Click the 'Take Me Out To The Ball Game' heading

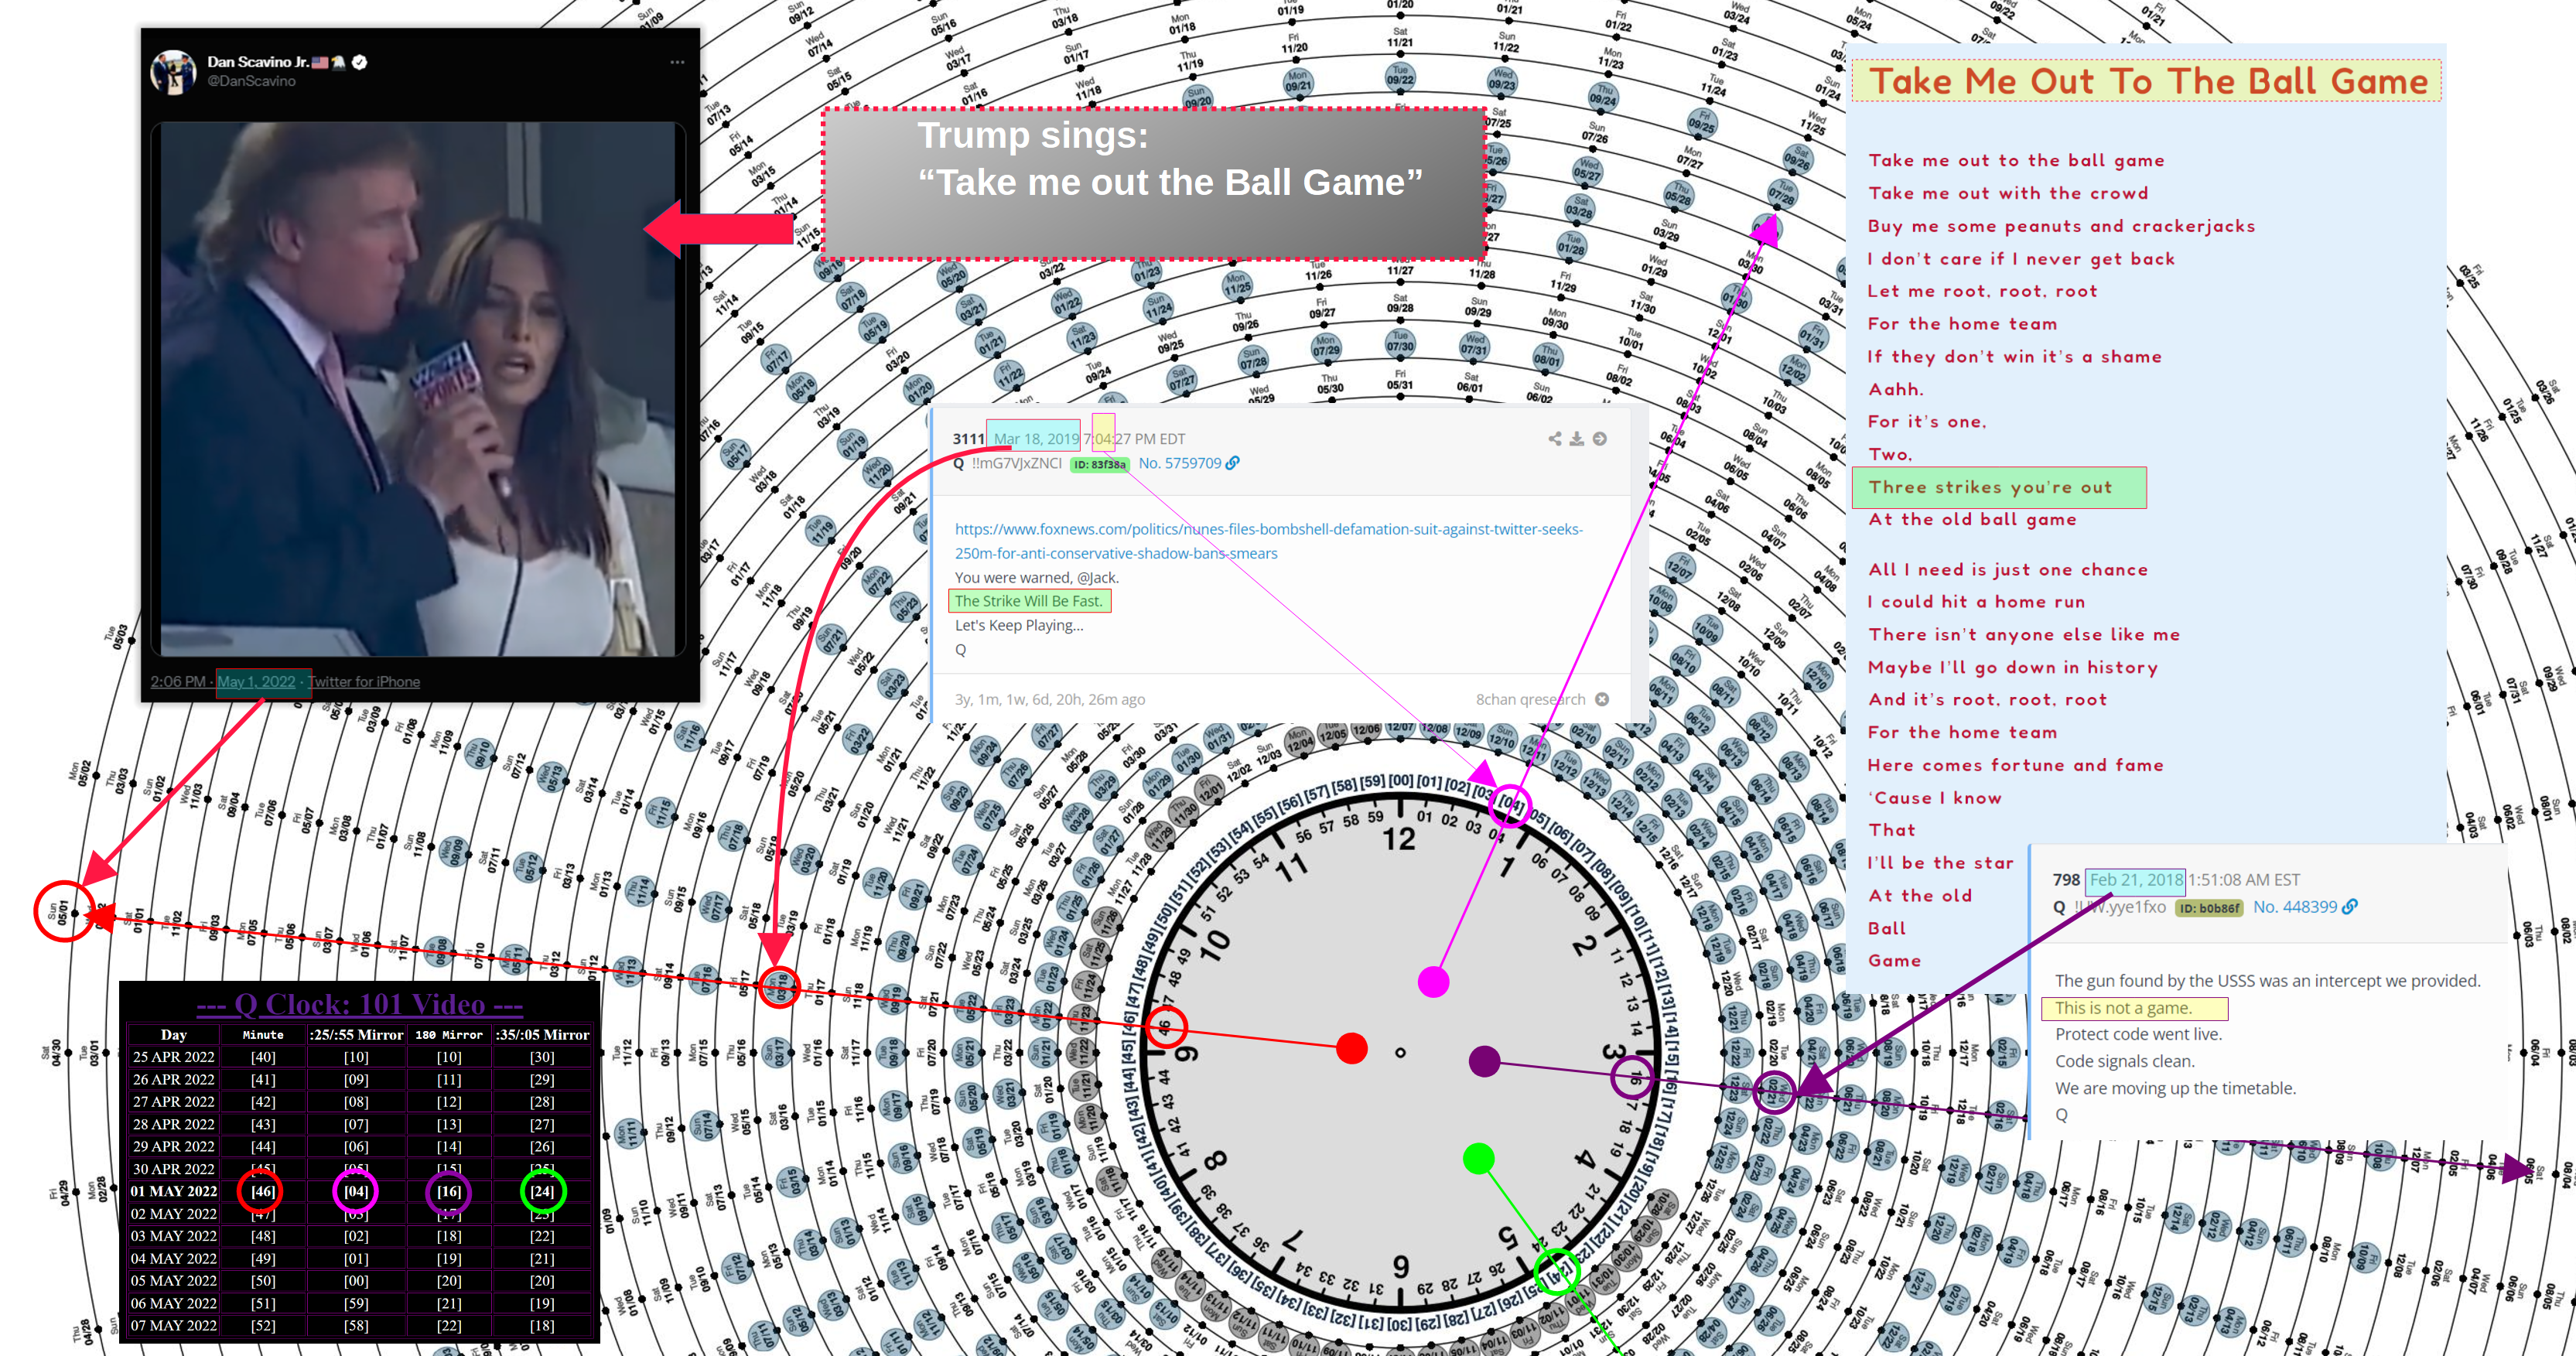[x=2147, y=81]
